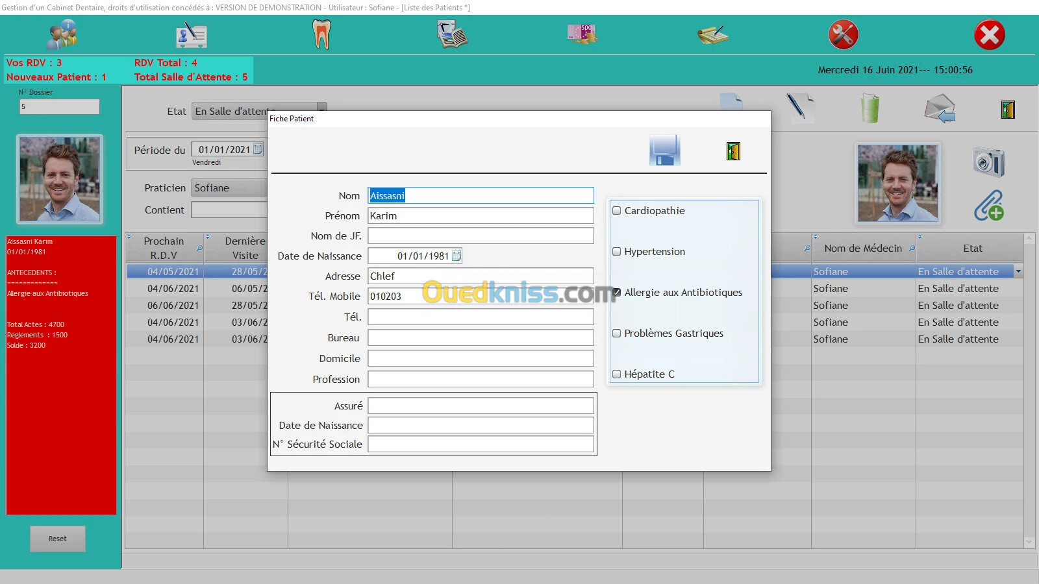Click the empty Tél. field
The width and height of the screenshot is (1039, 584).
pyautogui.click(x=481, y=317)
